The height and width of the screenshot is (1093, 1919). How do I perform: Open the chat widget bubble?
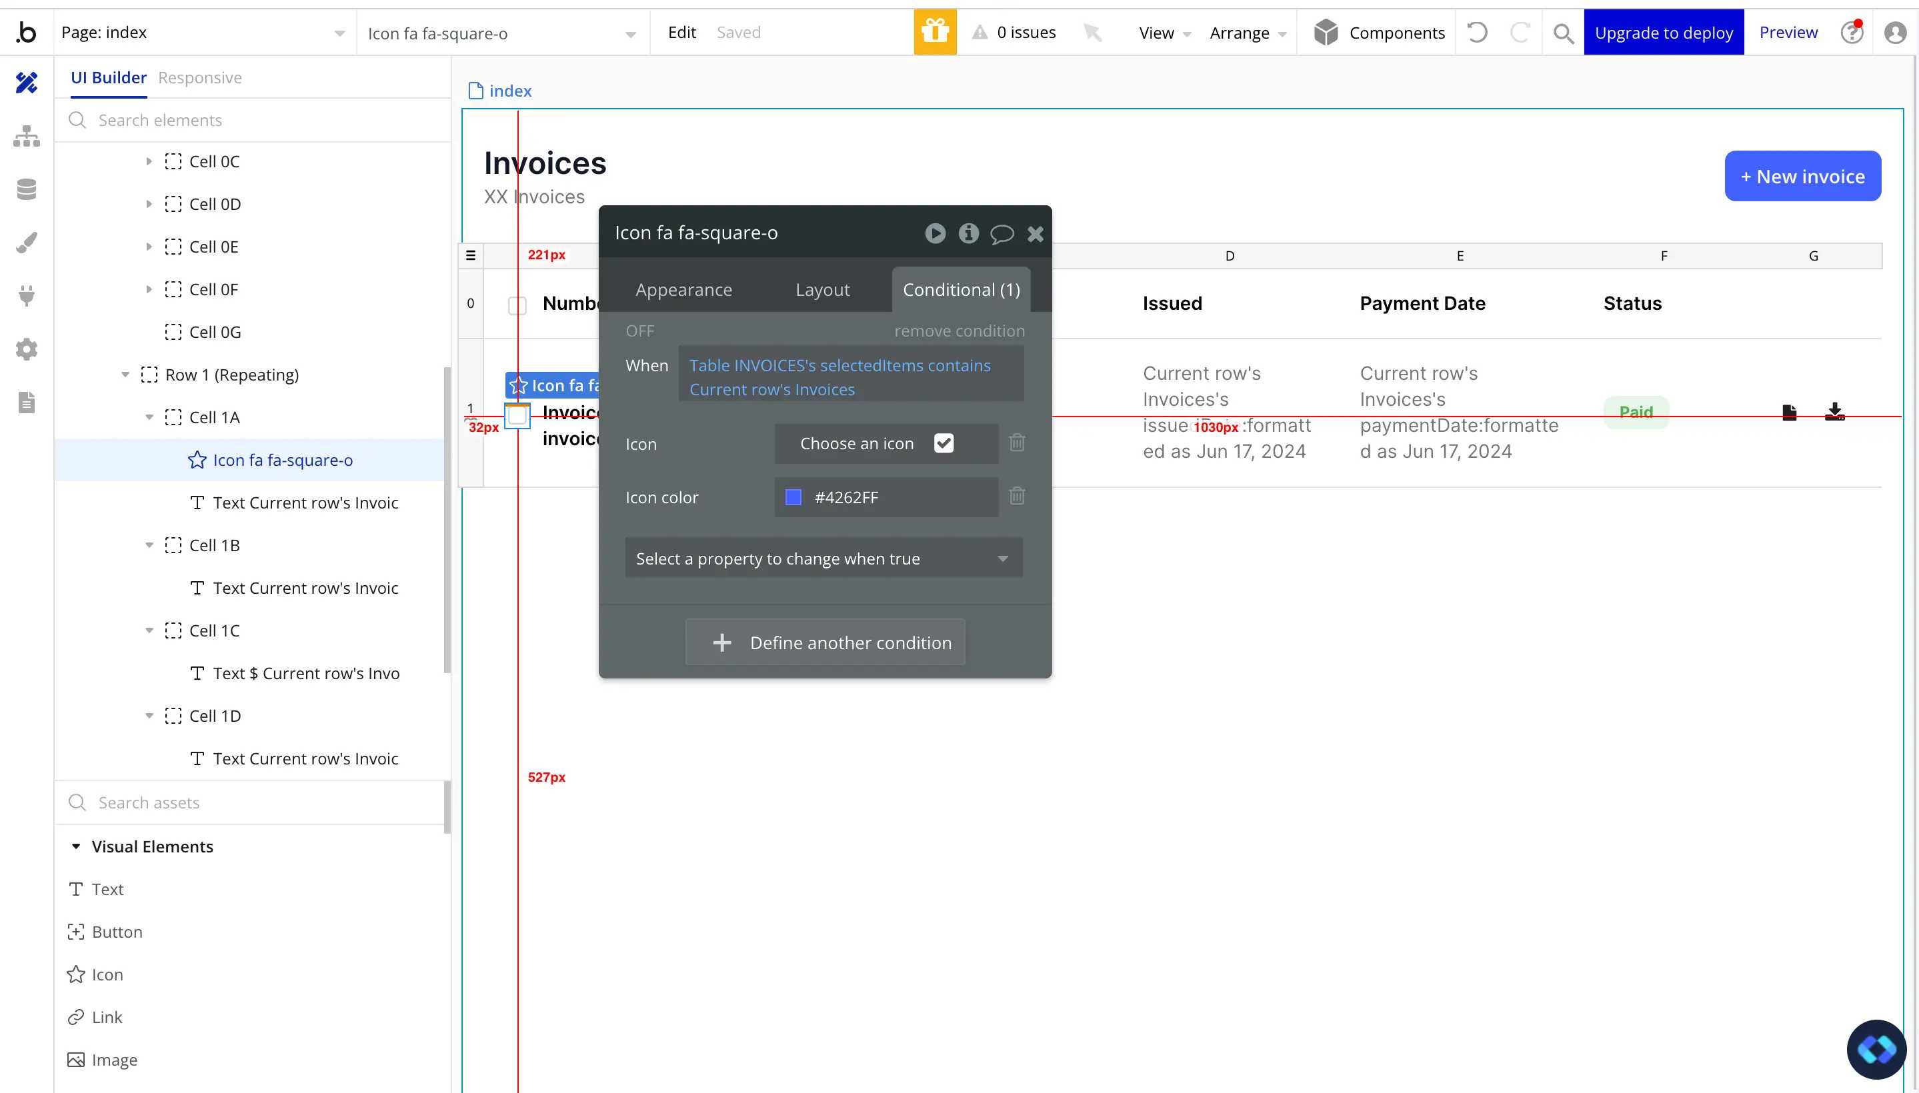(x=1876, y=1049)
